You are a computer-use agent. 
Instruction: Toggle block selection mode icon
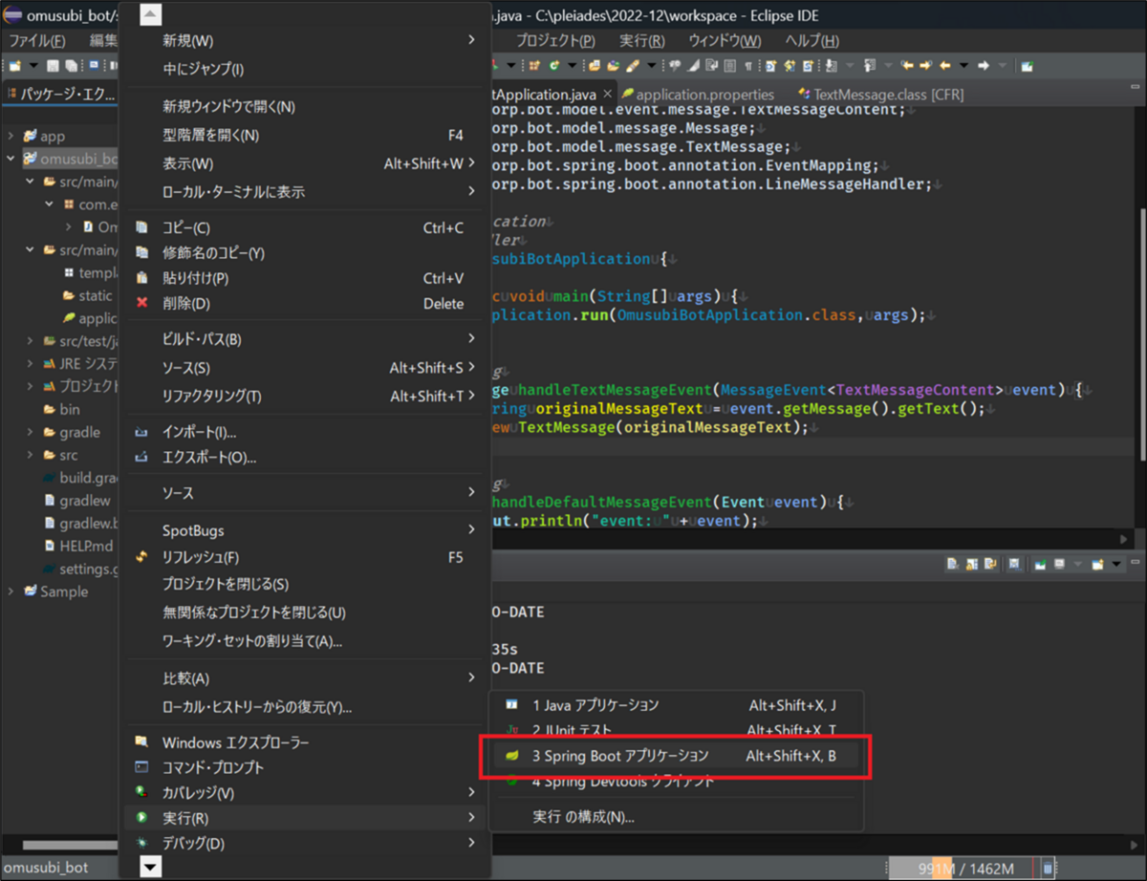(x=729, y=66)
